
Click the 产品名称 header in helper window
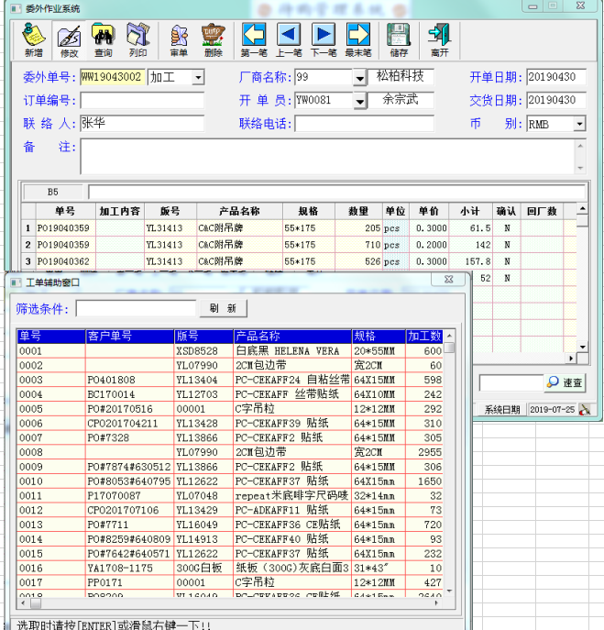click(x=292, y=336)
